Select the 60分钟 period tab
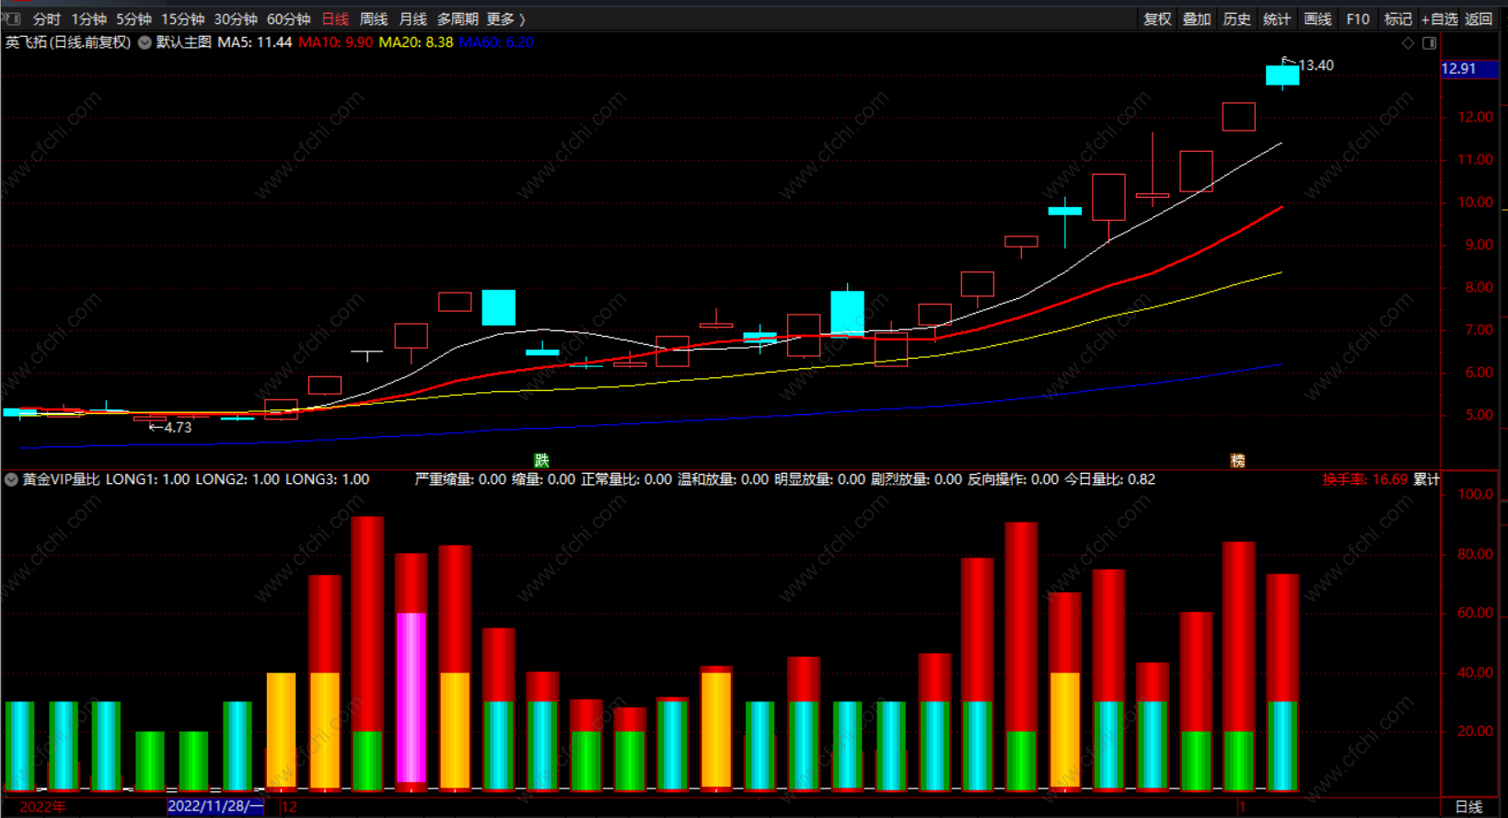1508x818 pixels. (x=288, y=19)
